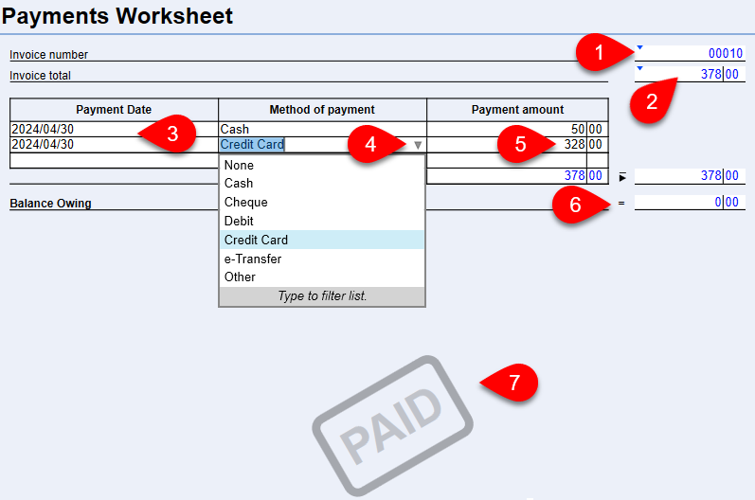Click the Payment amount column header
This screenshot has width=755, height=500.
click(x=517, y=110)
